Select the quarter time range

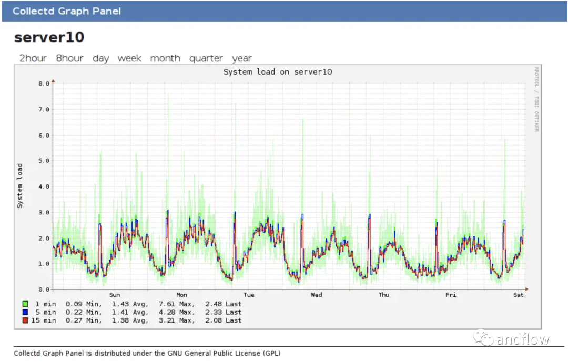206,58
